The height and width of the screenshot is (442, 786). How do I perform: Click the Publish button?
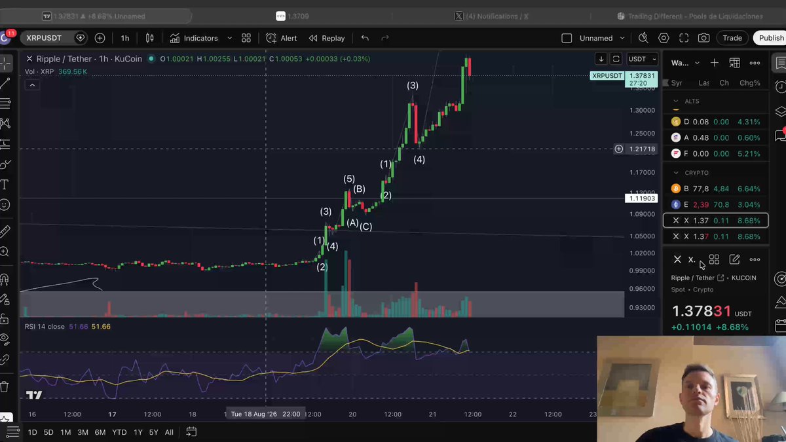pos(770,38)
